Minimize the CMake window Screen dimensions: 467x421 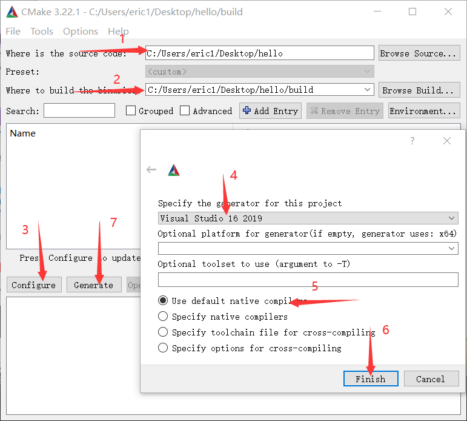pyautogui.click(x=377, y=12)
